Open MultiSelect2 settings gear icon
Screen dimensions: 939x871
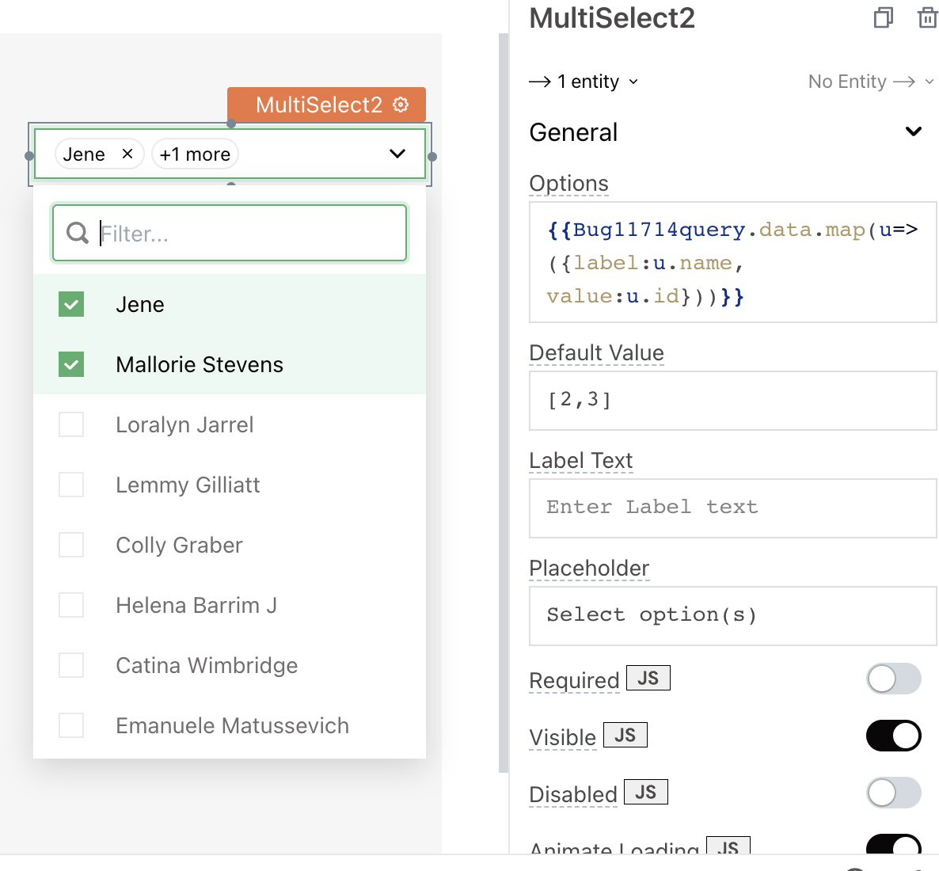pos(401,105)
